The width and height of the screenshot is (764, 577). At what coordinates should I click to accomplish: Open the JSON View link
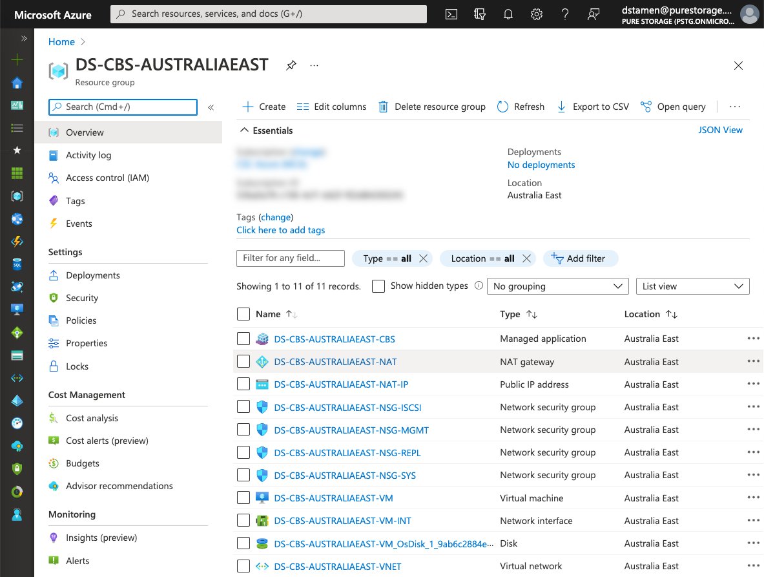(x=720, y=130)
